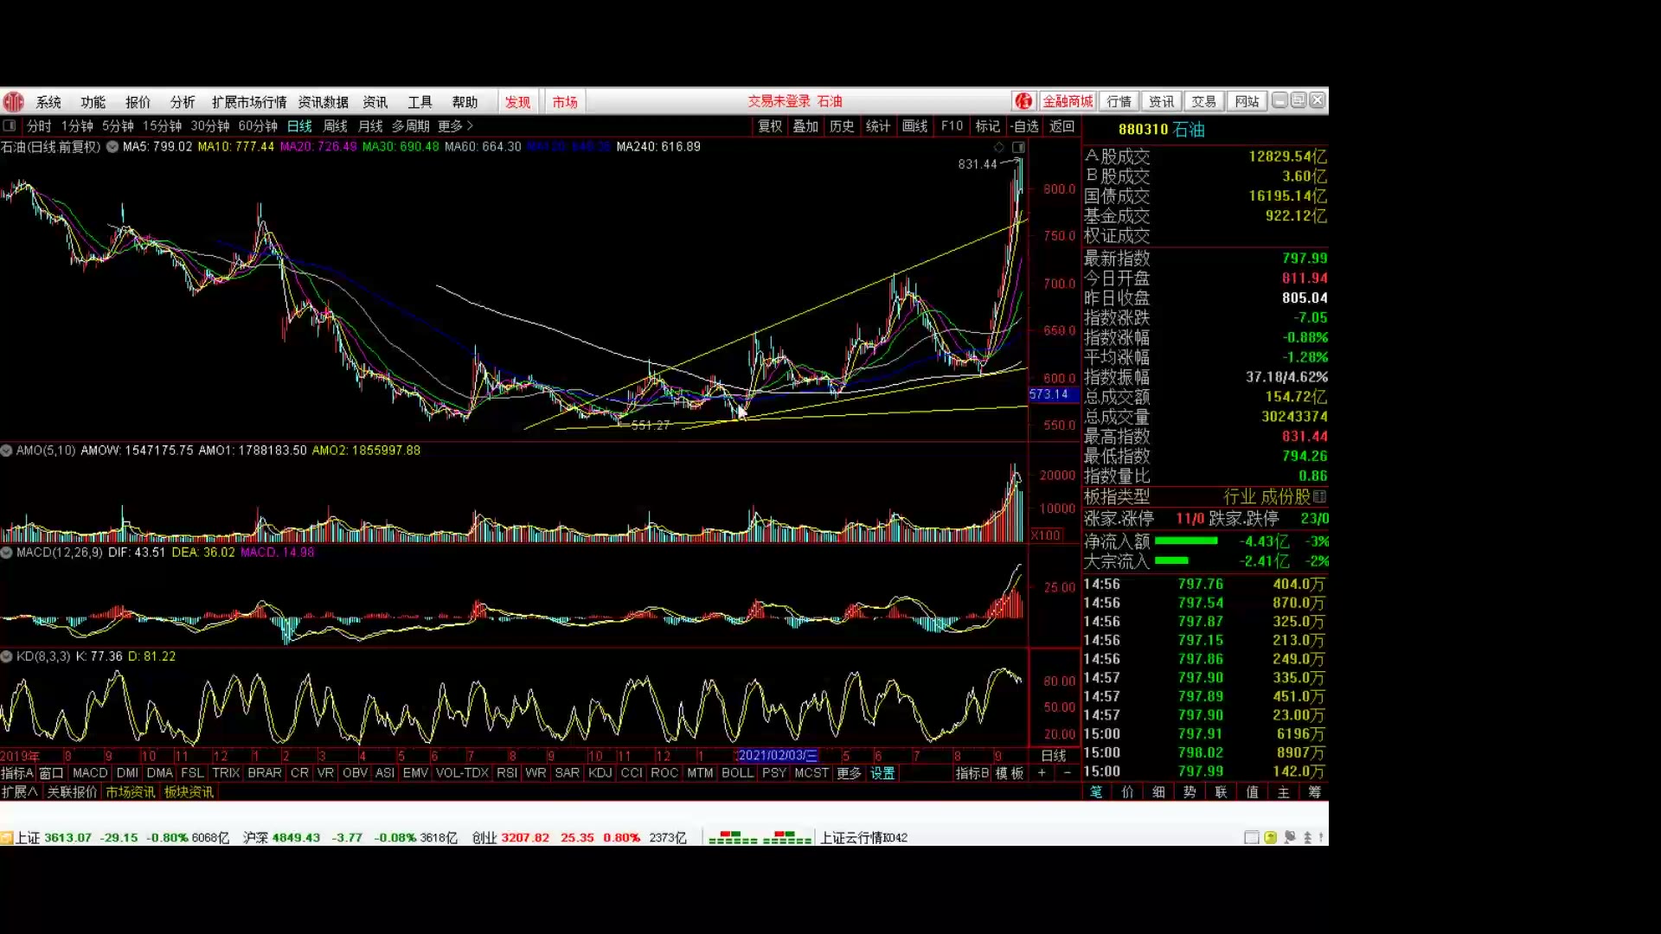This screenshot has width=1661, height=934.
Task: Click the 设置 indicator settings link
Action: 882,773
